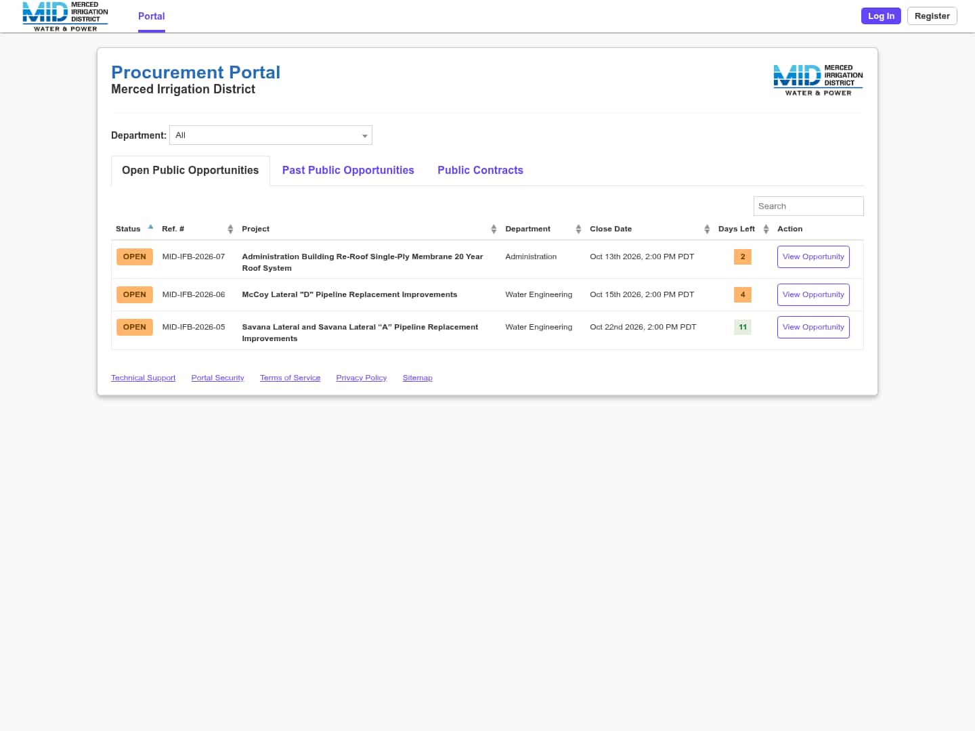Sort by Ref. # using its sort arrows

(x=230, y=229)
